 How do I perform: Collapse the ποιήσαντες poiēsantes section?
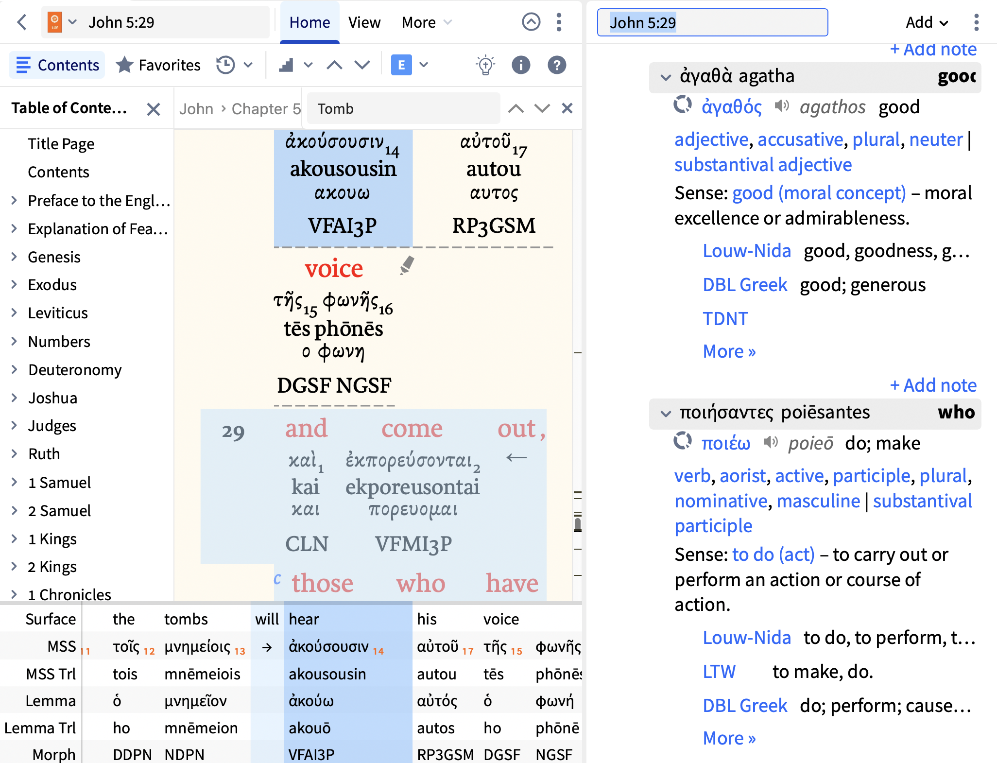pyautogui.click(x=666, y=413)
